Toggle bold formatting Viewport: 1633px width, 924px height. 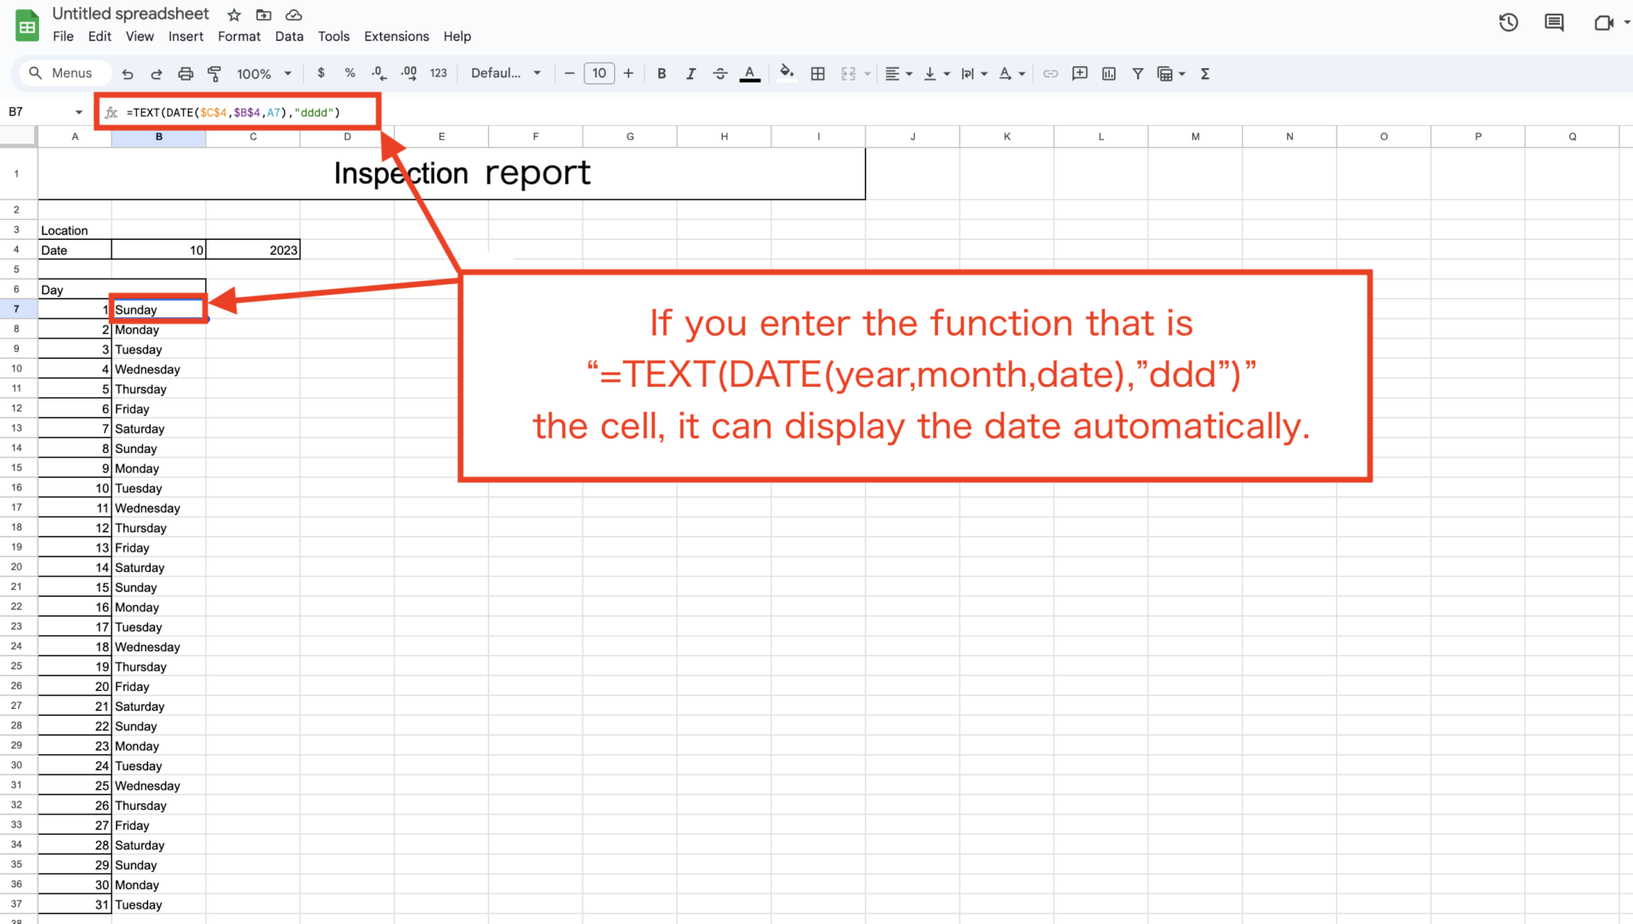[x=662, y=73]
